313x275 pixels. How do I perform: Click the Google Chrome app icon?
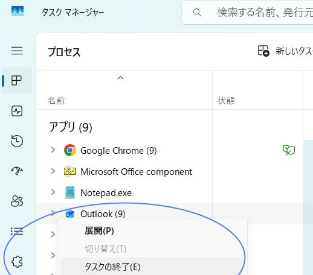70,150
